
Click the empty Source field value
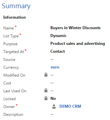coord(52,59)
